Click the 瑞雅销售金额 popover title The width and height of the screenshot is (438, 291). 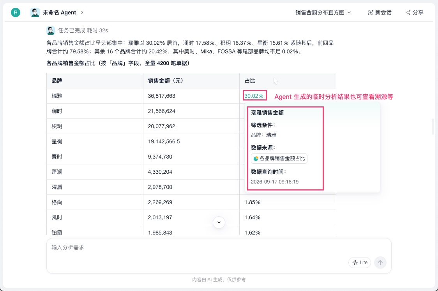[x=267, y=113]
